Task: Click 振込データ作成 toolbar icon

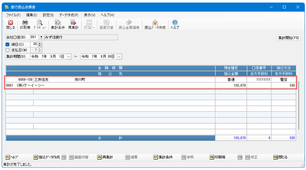Action: (x=155, y=24)
